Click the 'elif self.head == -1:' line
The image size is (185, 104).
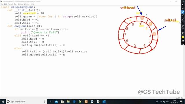32,36
